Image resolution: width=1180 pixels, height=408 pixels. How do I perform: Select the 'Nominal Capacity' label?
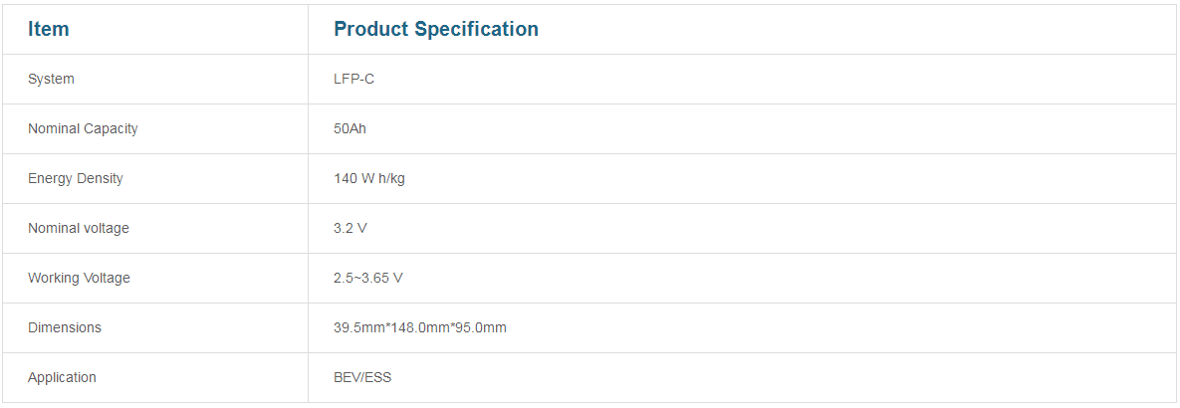point(83,129)
